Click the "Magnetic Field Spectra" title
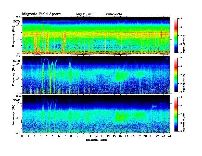 tap(42, 14)
